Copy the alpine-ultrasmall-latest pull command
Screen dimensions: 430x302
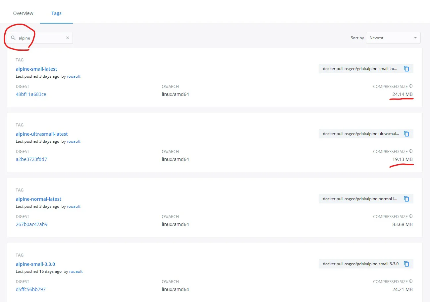pos(406,134)
